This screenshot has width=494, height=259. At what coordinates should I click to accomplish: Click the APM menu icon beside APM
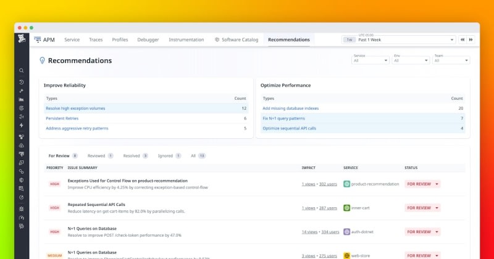pos(38,39)
